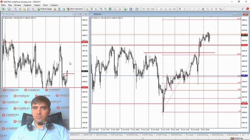250x140 pixels.
Task: Expand the Indicators dropdown arrow
Action: 128,9
